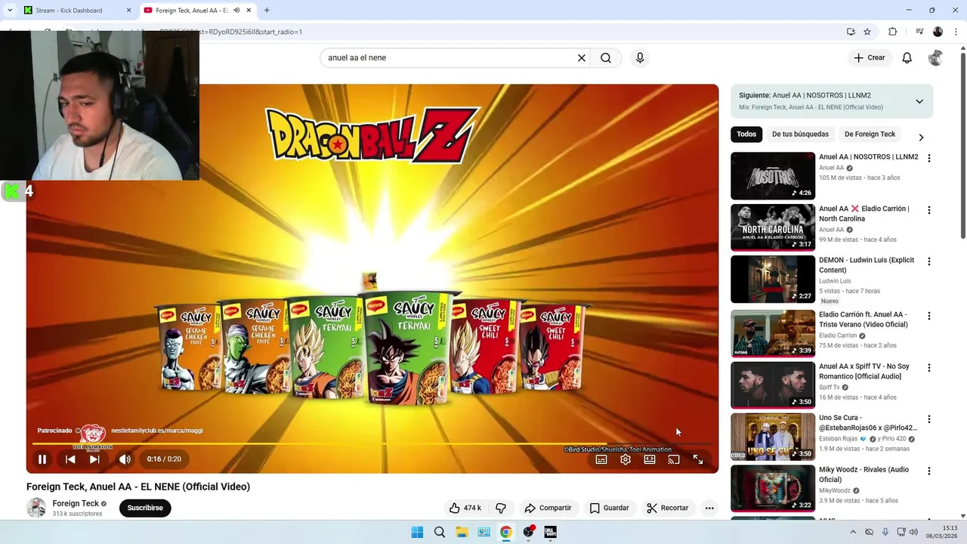
Task: Subscribe to Foreign Teck with Suscribirse button
Action: coord(145,508)
